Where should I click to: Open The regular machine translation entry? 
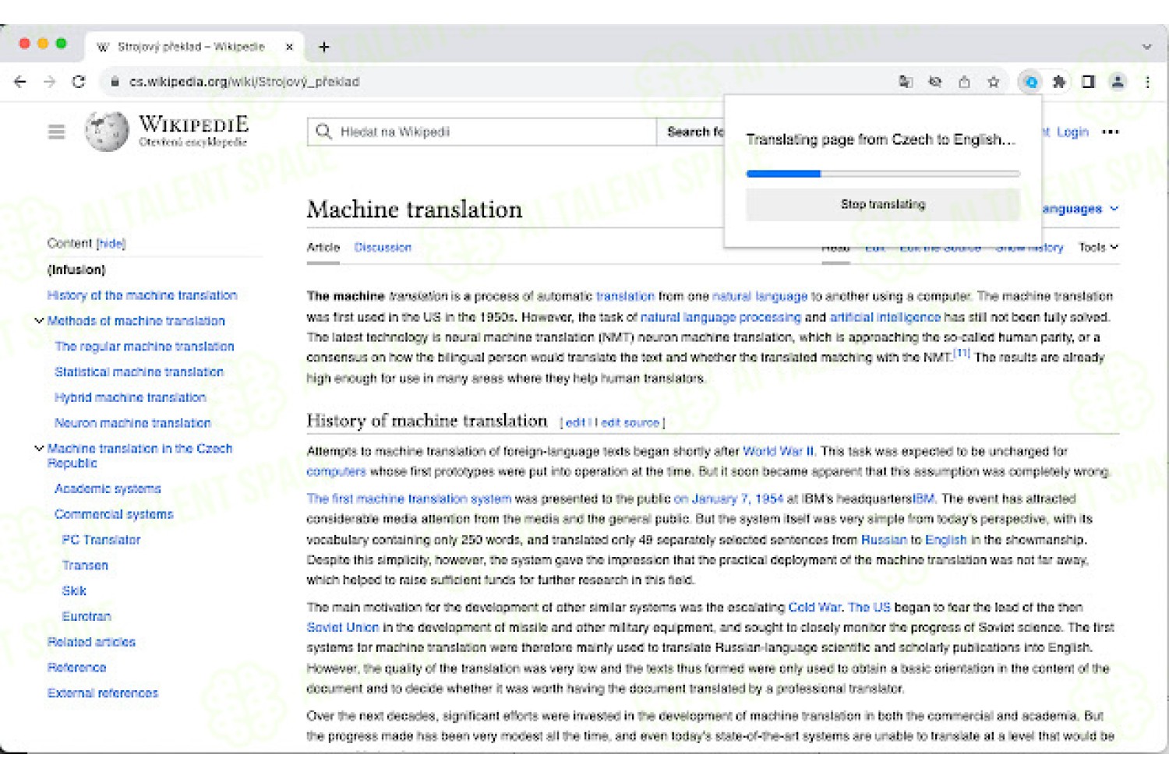coord(144,347)
